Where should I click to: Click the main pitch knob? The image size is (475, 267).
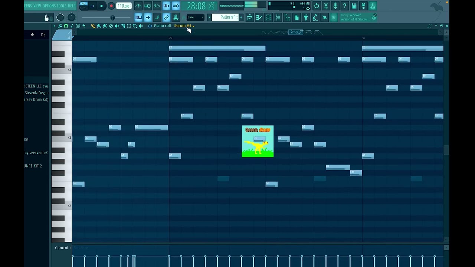(71, 17)
